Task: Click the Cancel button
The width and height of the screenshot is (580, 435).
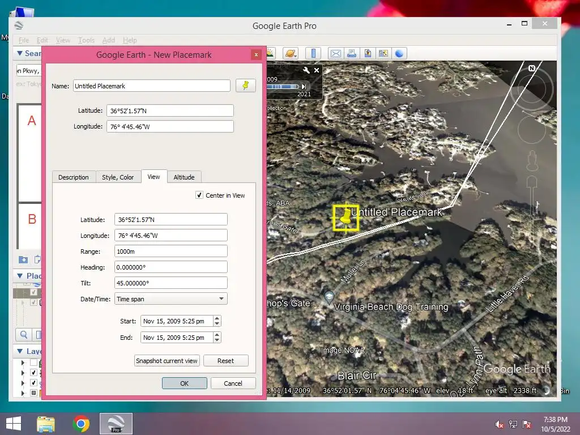Action: 233,383
